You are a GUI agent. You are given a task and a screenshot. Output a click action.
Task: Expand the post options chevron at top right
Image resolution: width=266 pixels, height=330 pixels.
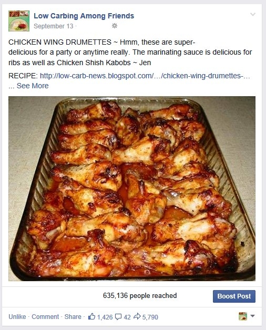point(253,14)
